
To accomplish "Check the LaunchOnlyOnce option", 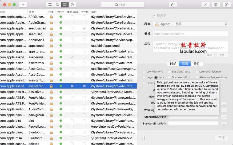I will (197, 72).
